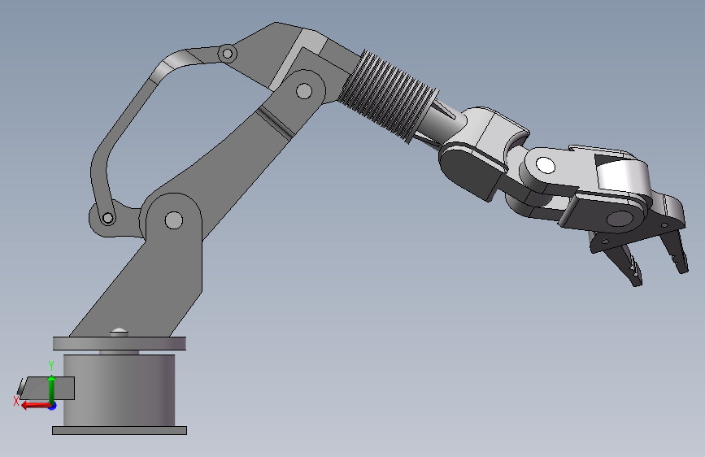705x457 pixels.
Task: Select the white wrist pivot pin
Action: coord(546,165)
